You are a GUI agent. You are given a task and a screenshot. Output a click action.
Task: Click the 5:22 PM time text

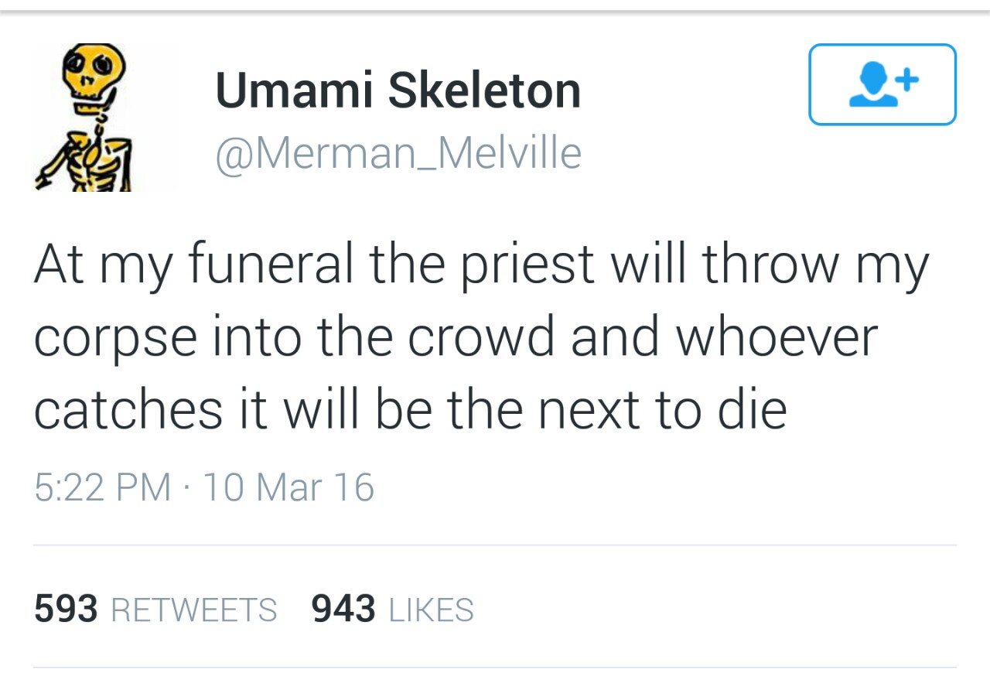pos(102,488)
